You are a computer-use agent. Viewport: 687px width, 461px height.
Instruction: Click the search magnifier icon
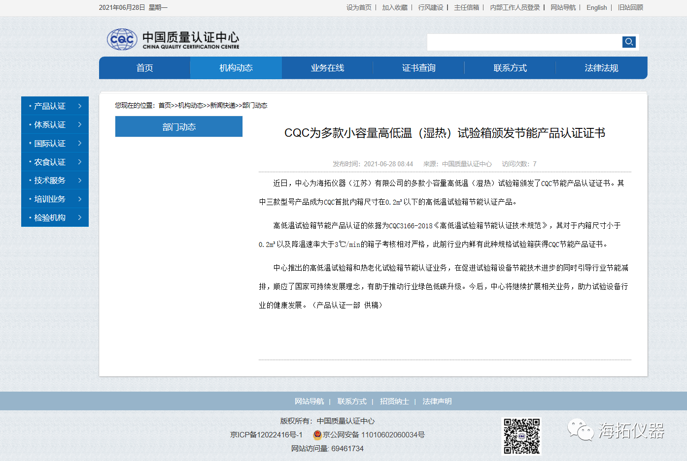pos(629,42)
